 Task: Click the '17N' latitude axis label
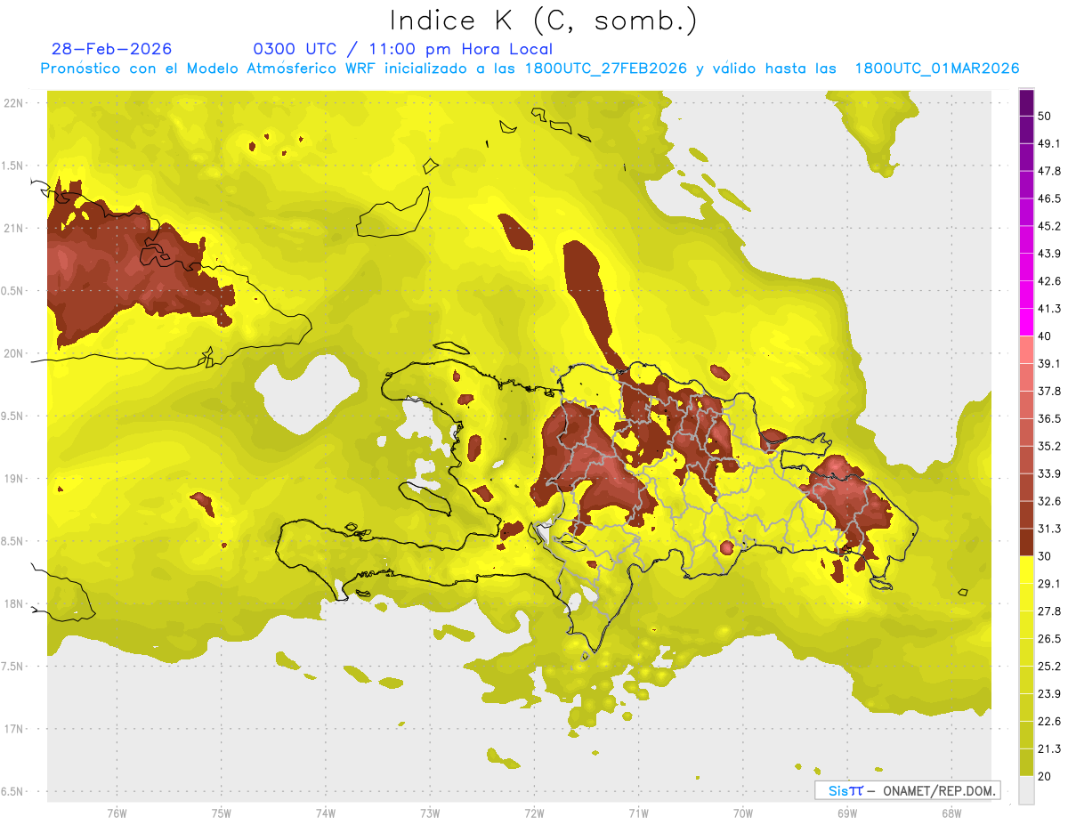[13, 729]
